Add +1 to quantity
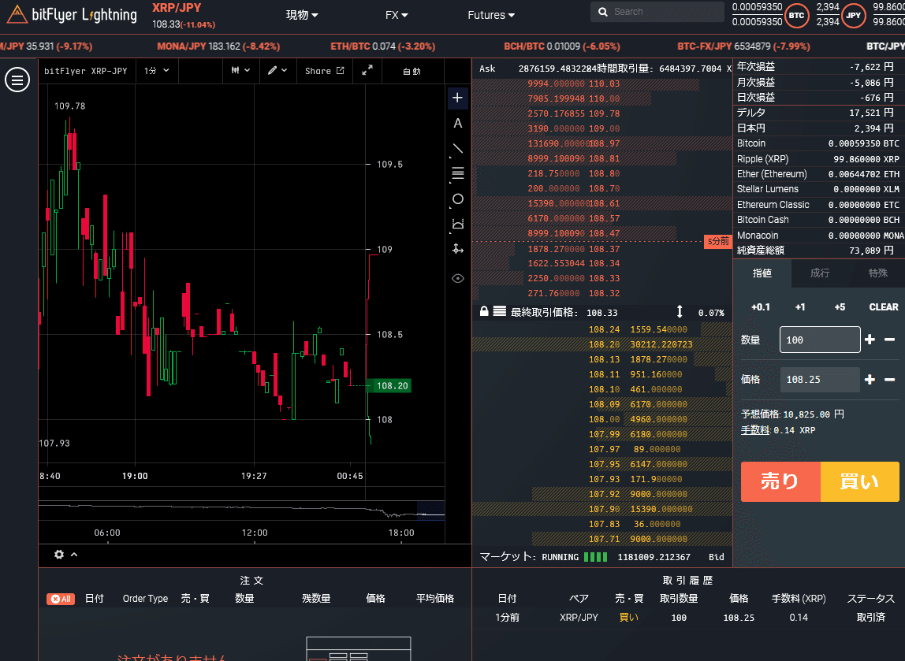 click(800, 306)
